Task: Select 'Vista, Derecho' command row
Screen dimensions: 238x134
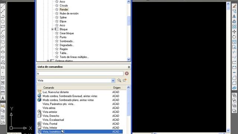Action: click(x=80, y=116)
